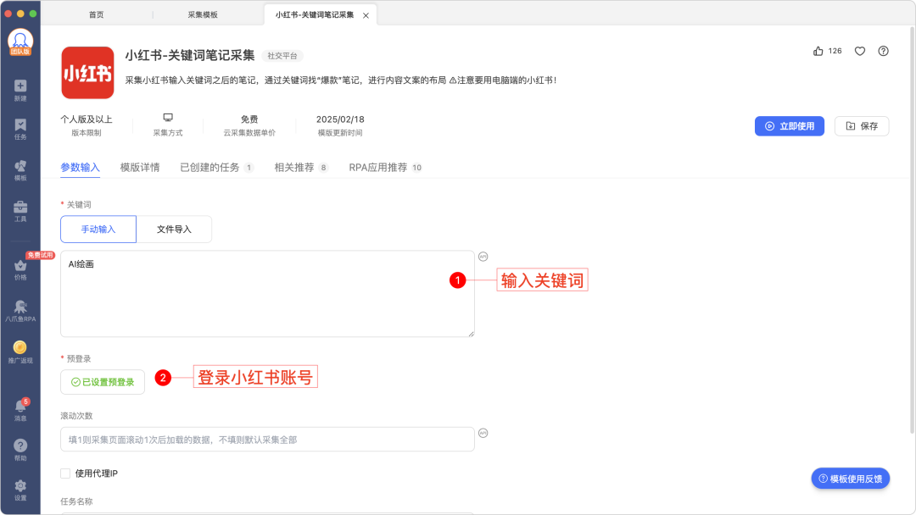Click the 采集方式 monitor icon
Image resolution: width=916 pixels, height=515 pixels.
click(x=168, y=118)
